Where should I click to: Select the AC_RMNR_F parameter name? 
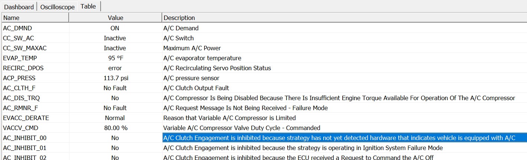click(x=20, y=108)
